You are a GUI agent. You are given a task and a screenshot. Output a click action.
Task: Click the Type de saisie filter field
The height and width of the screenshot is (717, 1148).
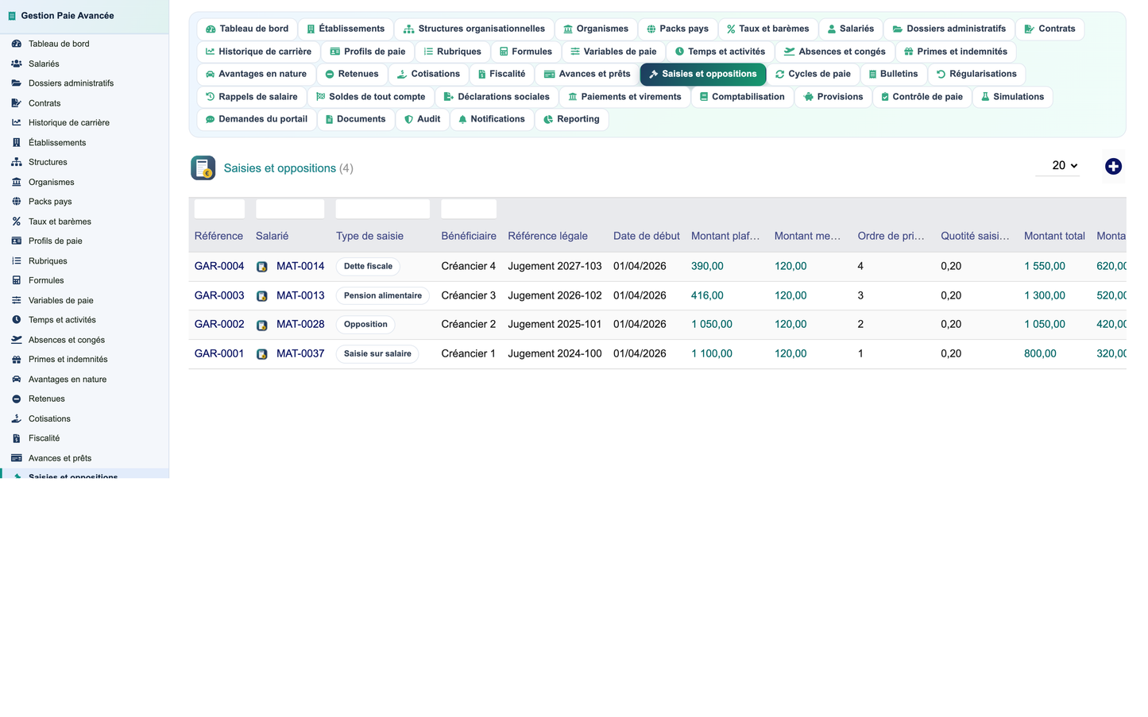point(383,209)
